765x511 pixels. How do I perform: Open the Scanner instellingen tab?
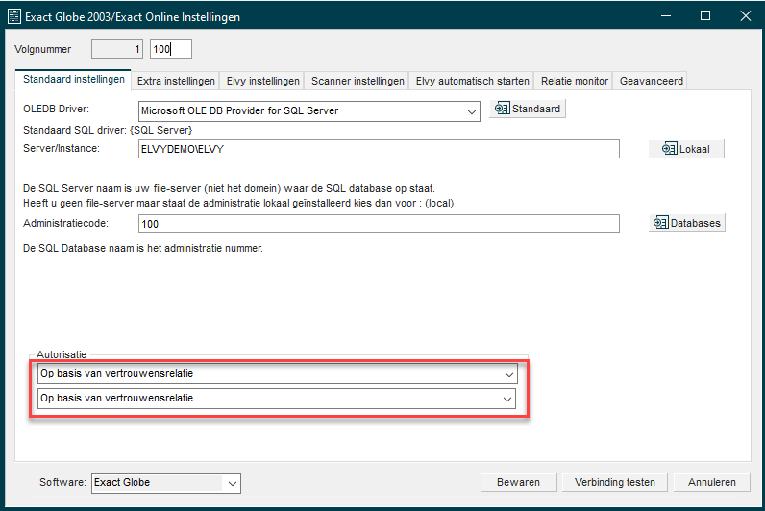(358, 81)
